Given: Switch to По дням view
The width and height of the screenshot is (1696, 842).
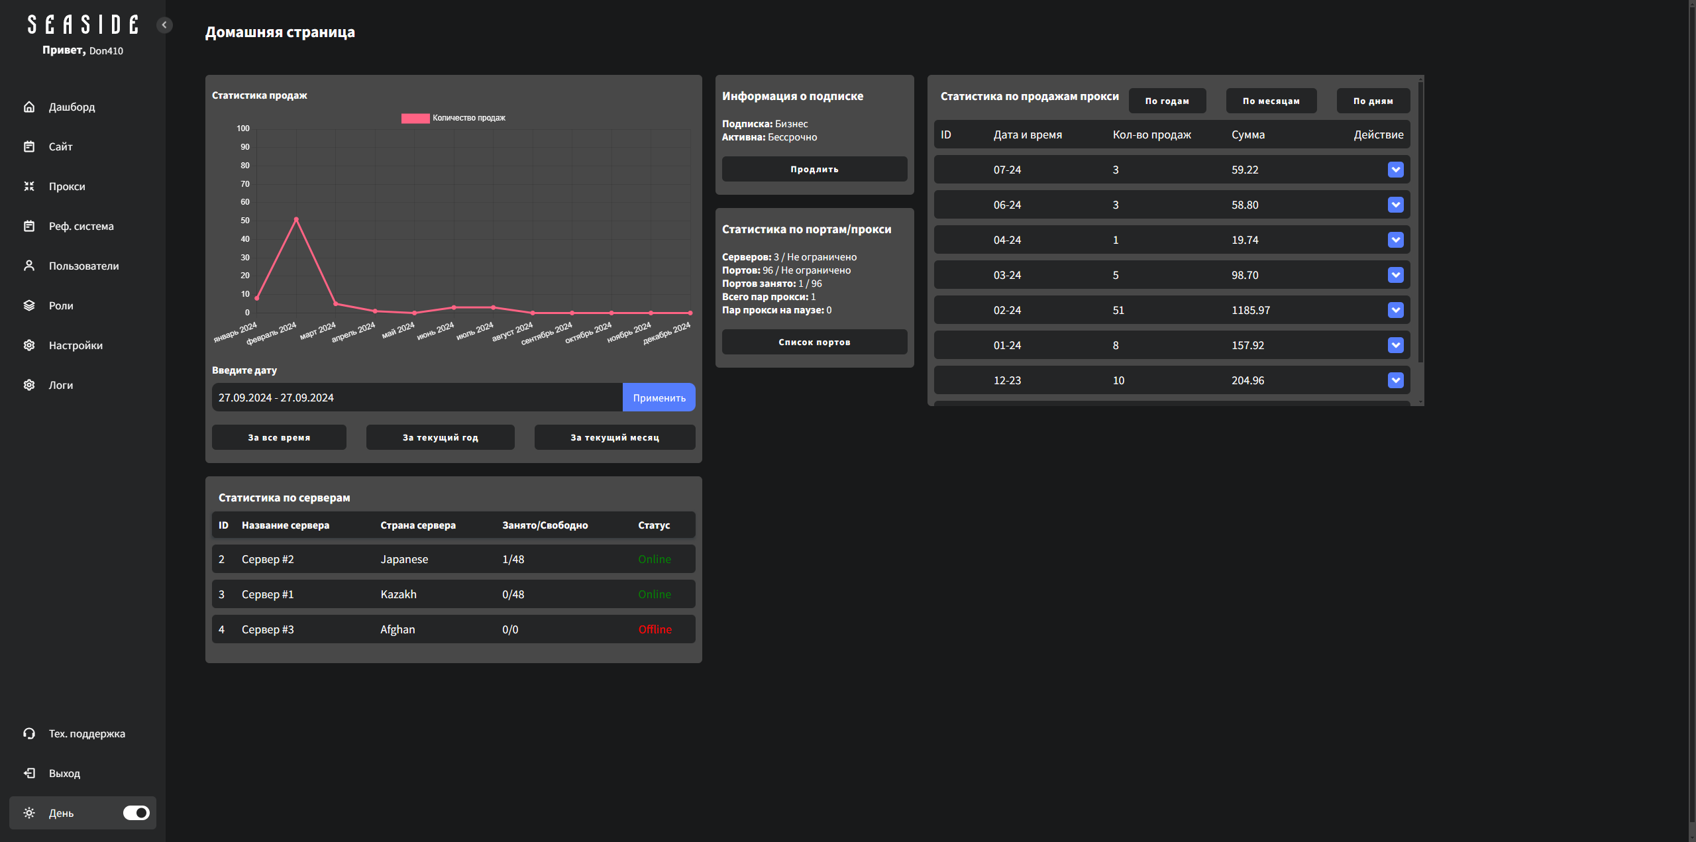Looking at the screenshot, I should click(x=1373, y=101).
